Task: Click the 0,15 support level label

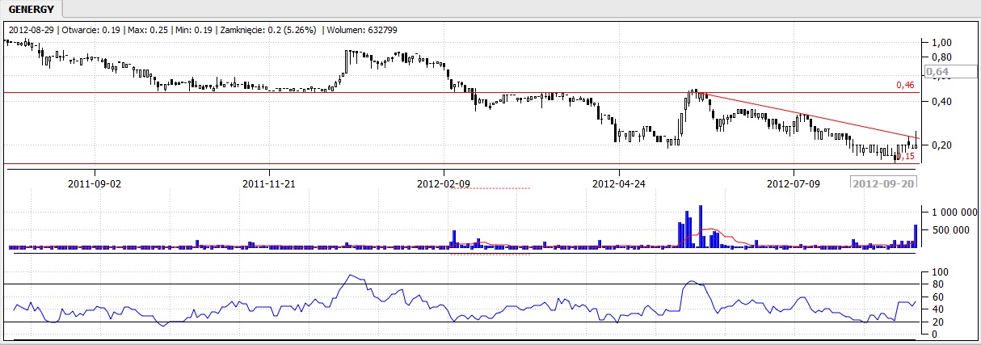Action: coord(905,156)
